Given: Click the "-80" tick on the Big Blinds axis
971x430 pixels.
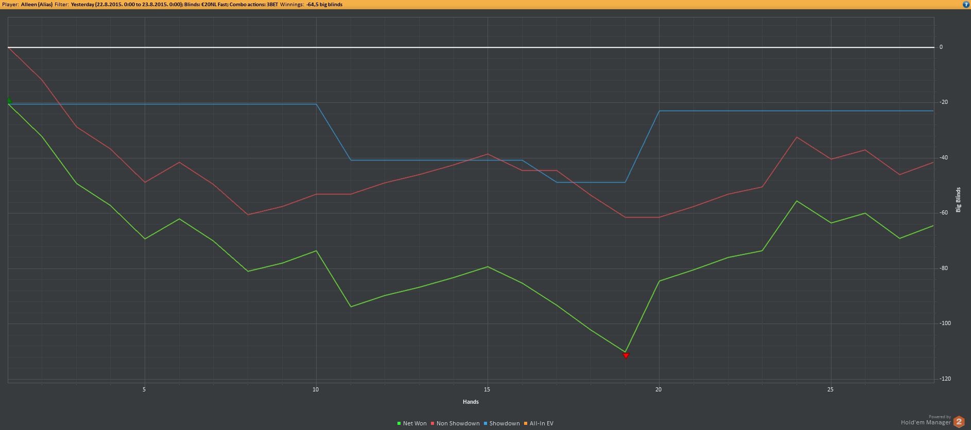Looking at the screenshot, I should [x=943, y=268].
